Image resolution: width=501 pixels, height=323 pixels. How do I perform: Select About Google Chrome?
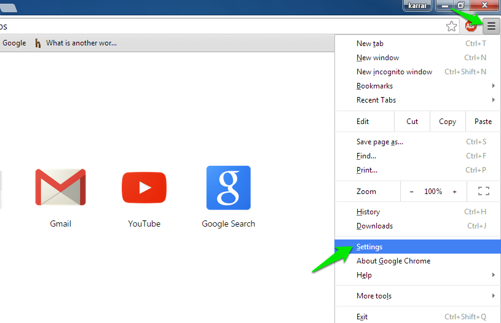pos(417,261)
